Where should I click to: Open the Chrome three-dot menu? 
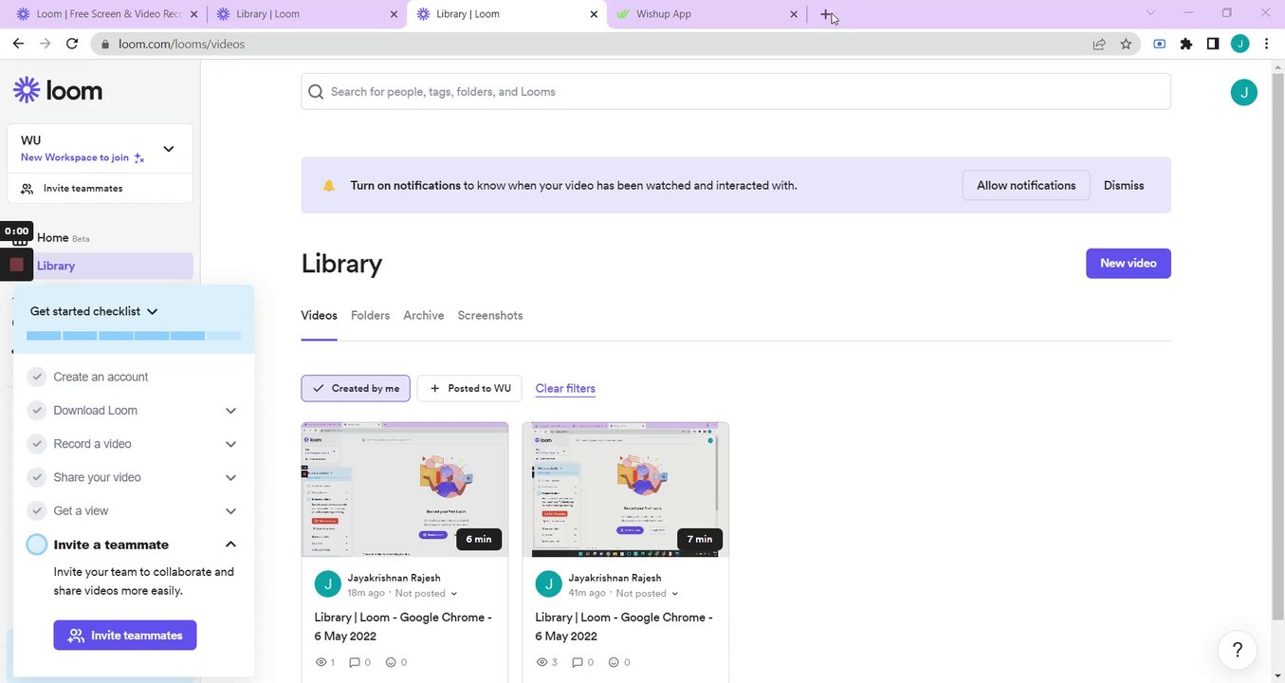click(x=1267, y=44)
